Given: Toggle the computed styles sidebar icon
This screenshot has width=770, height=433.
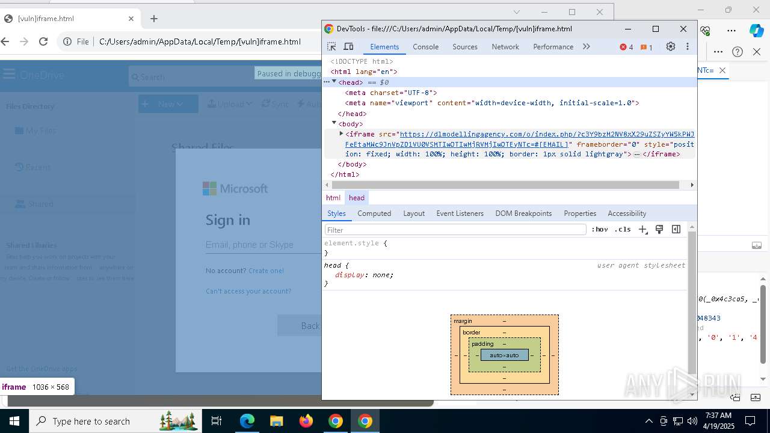Looking at the screenshot, I should coord(676,229).
